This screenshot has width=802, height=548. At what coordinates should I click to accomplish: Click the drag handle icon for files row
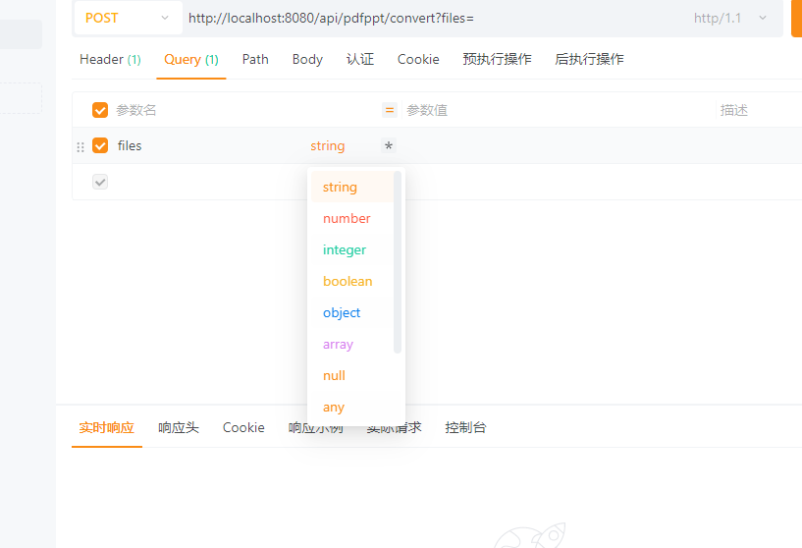(x=80, y=147)
